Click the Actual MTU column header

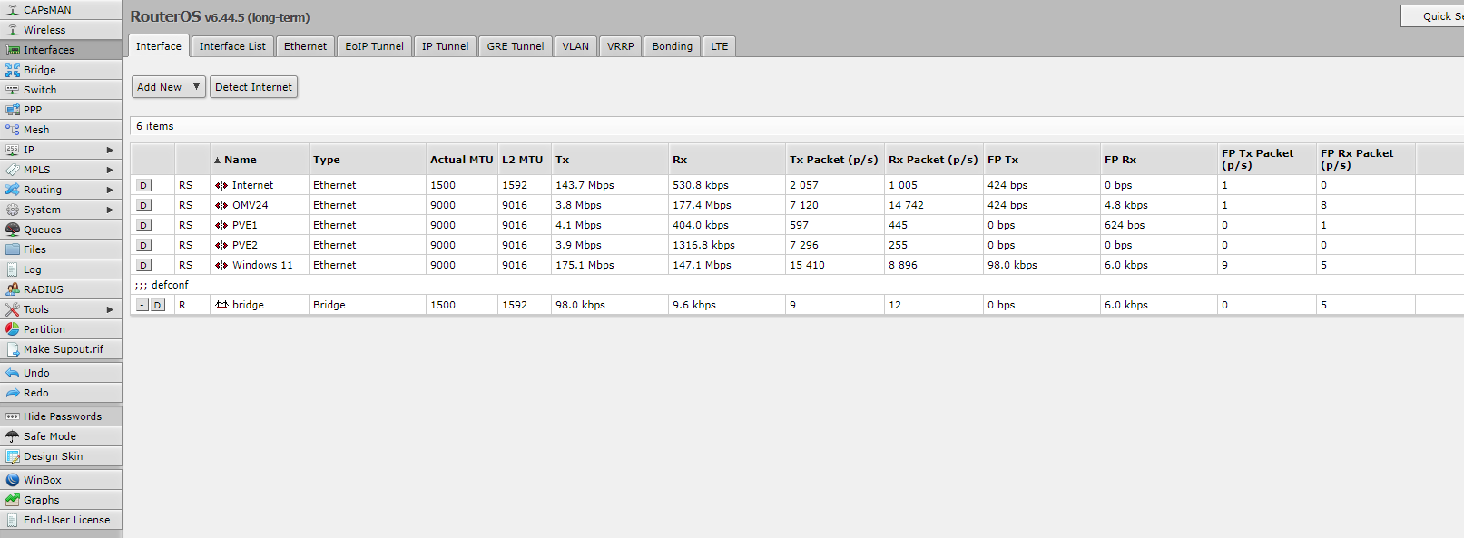(x=461, y=160)
